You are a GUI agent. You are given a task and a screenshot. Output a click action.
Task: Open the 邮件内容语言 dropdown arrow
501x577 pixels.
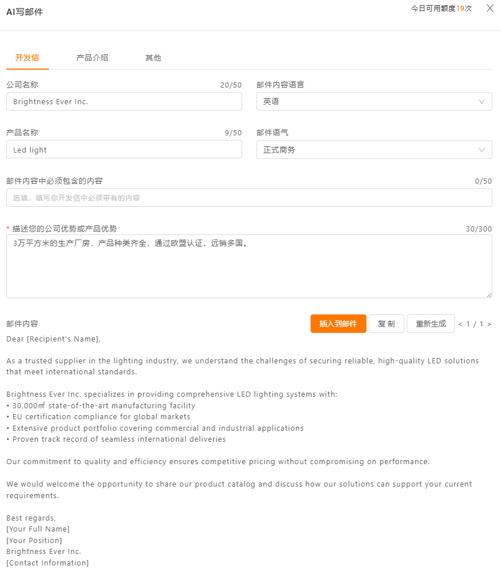click(x=481, y=101)
